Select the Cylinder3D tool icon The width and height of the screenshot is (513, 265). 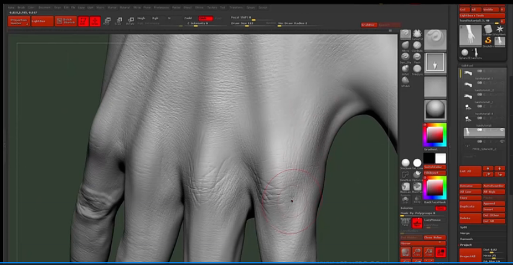pyautogui.click(x=488, y=31)
